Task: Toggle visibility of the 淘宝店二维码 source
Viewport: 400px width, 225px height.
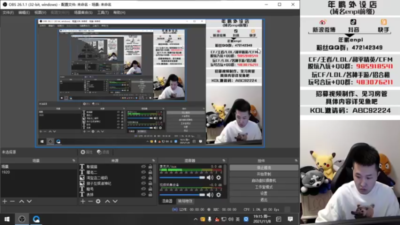Action: click(143, 178)
